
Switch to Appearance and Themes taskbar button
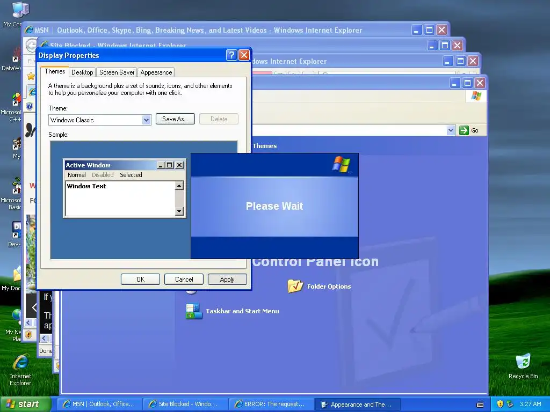357,404
